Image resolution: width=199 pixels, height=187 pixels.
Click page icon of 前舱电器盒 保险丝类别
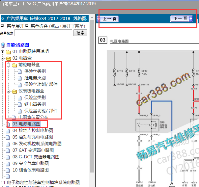(19, 72)
